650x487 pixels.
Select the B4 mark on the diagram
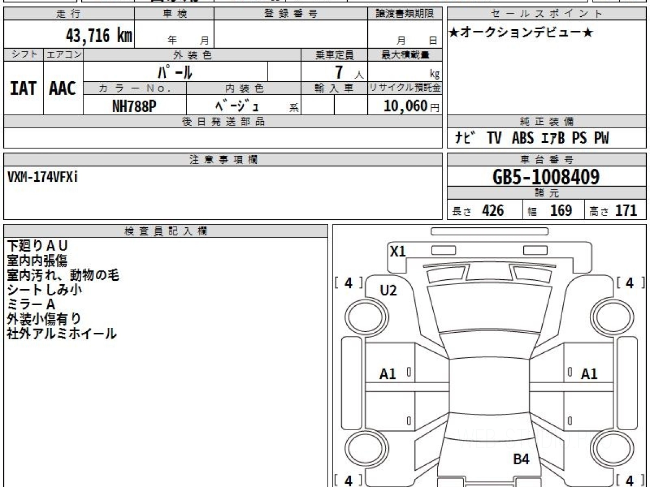tap(521, 460)
